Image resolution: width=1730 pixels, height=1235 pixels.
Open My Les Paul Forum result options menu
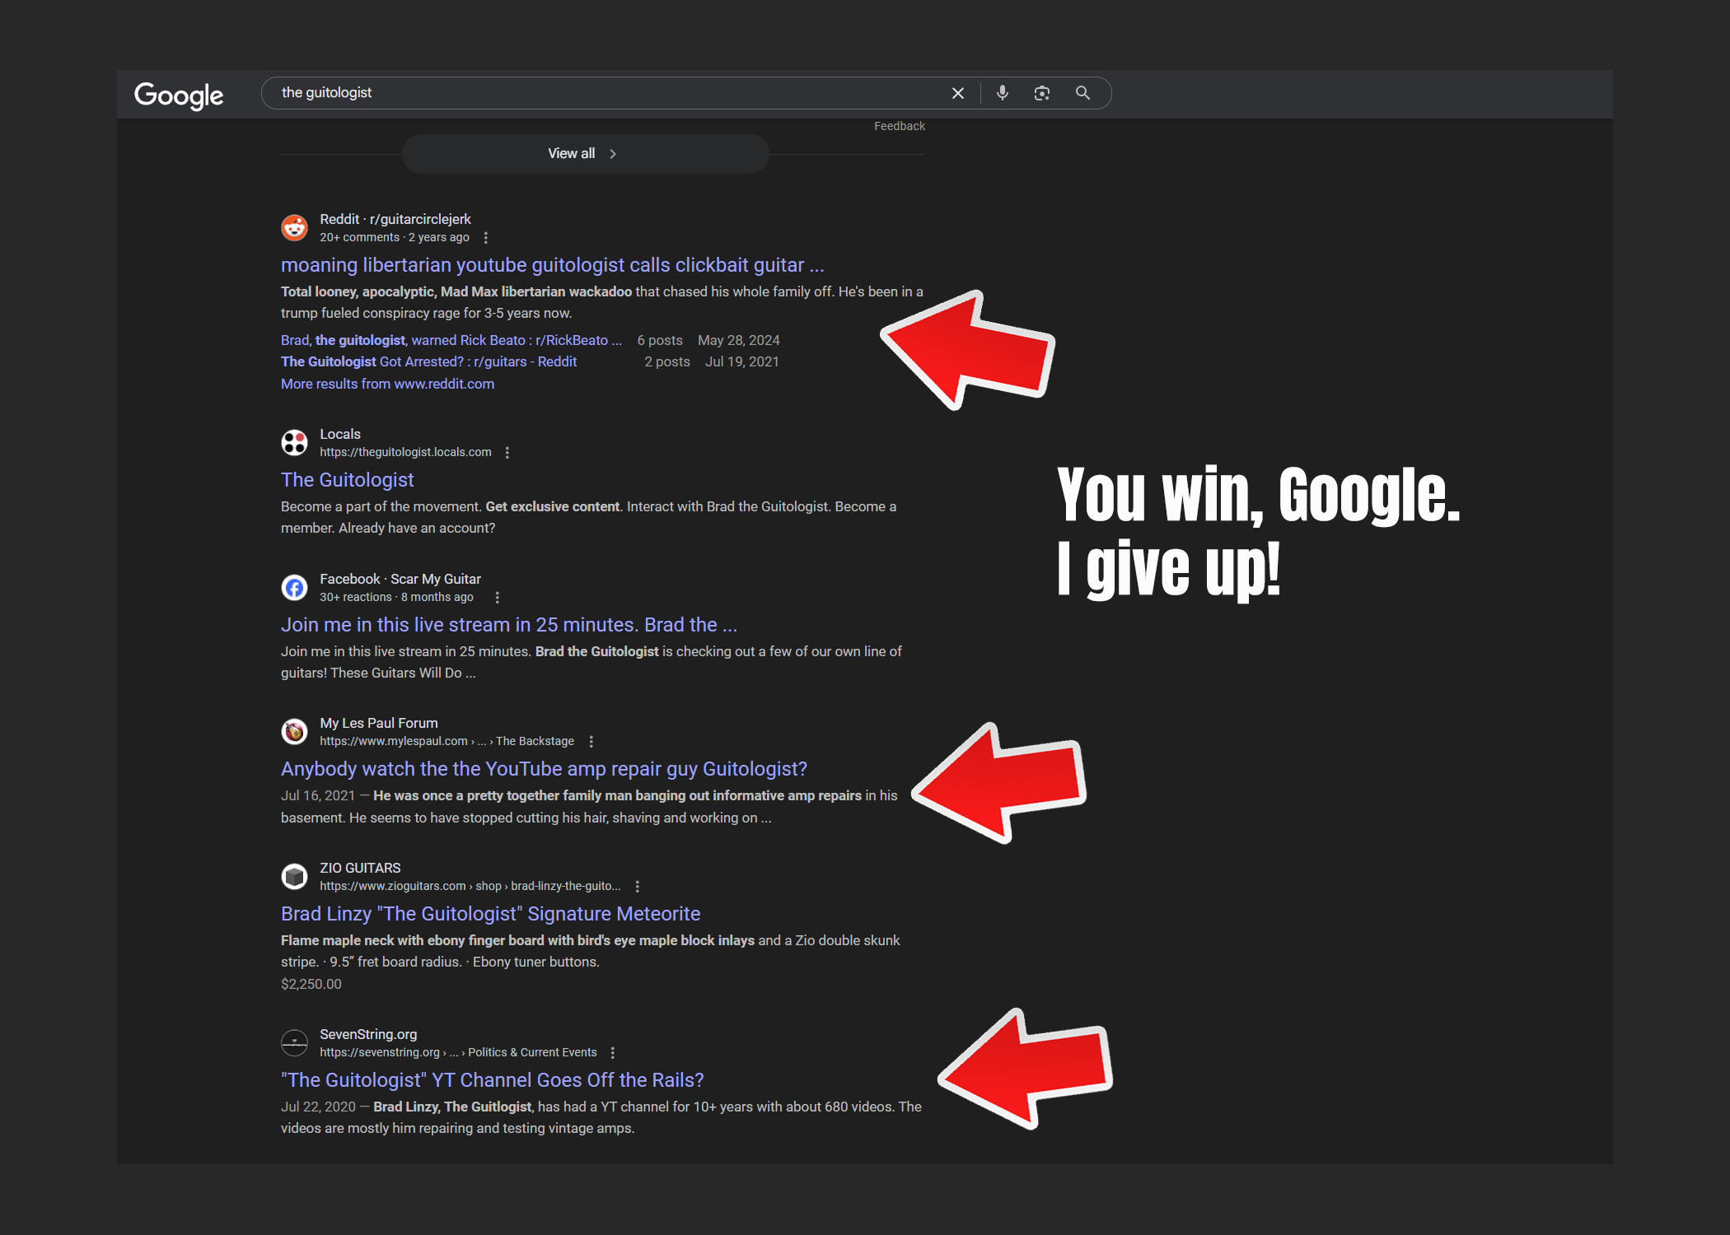pos(591,742)
